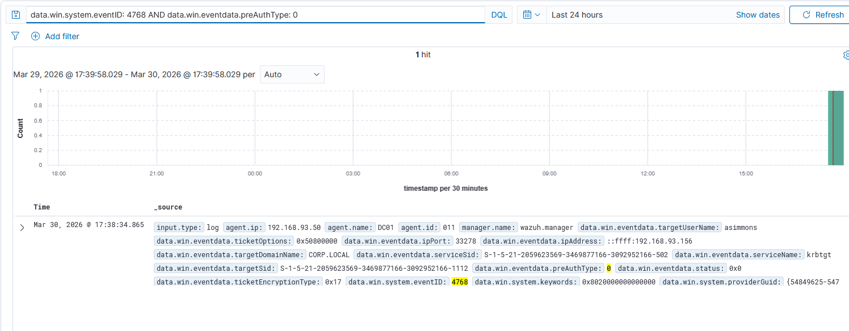Click the highlighted preAuthType value 0
Viewport: 849px width, 331px height.
click(608, 268)
